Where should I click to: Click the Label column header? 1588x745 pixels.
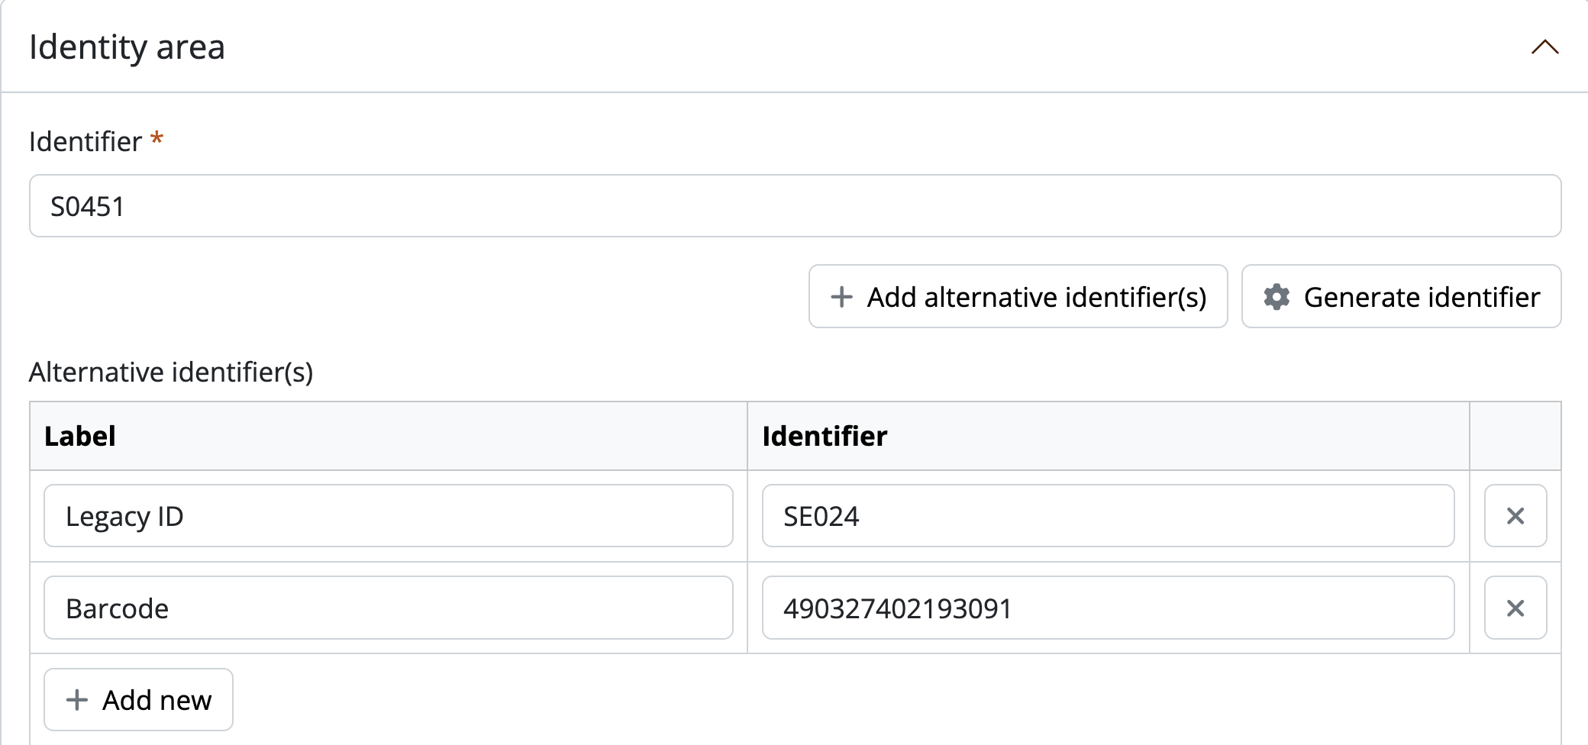80,437
